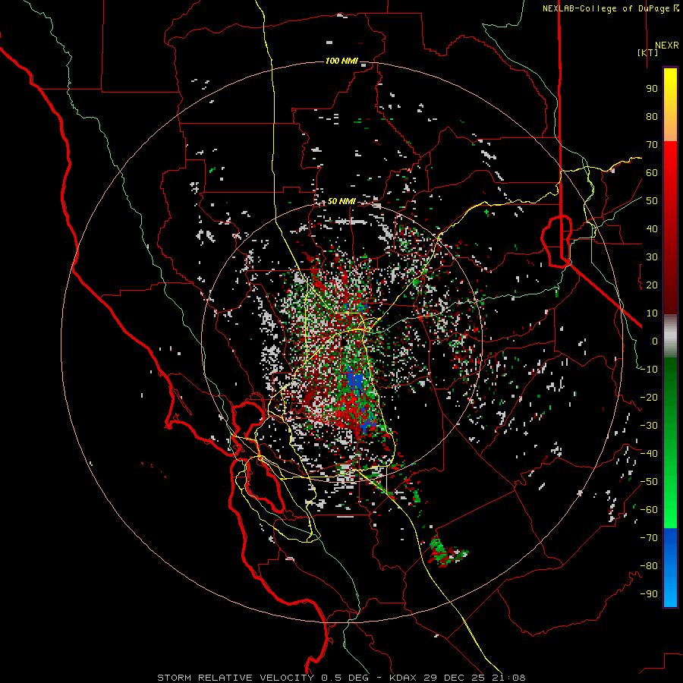Image resolution: width=683 pixels, height=683 pixels.
Task: Click the -10 value on velocity scale
Action: pos(649,370)
